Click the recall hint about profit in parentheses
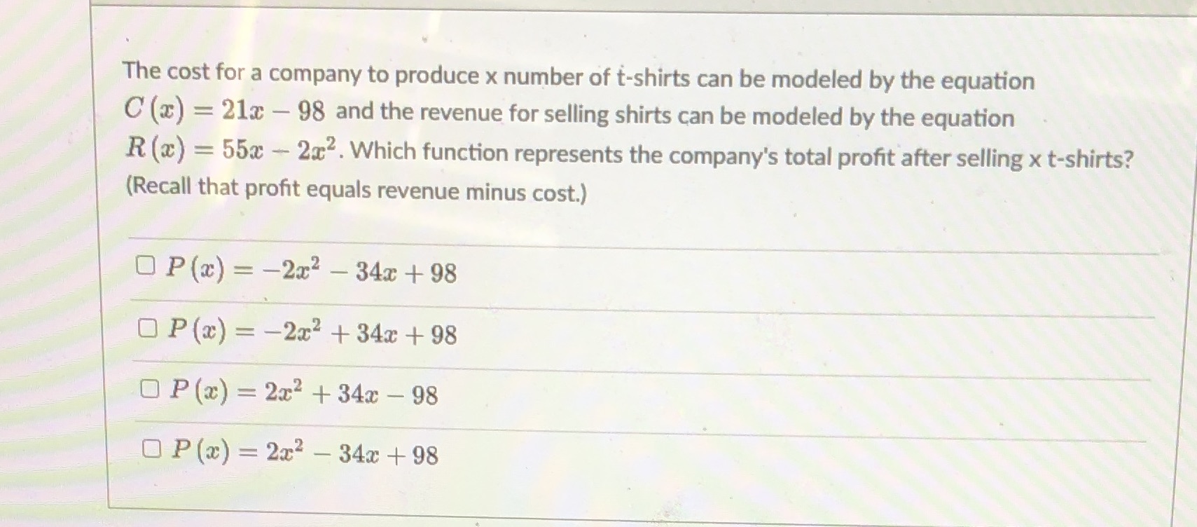Image resolution: width=1197 pixels, height=527 pixels. [x=356, y=190]
